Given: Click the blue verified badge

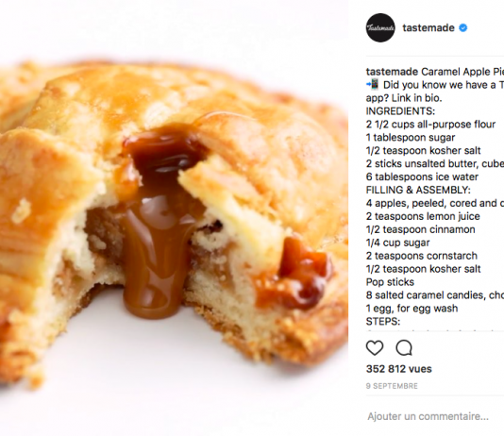Looking at the screenshot, I should point(462,28).
